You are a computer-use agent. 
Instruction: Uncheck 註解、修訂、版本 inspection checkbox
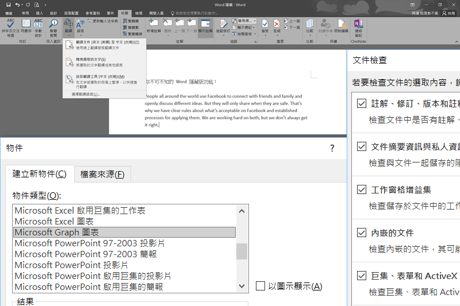(362, 103)
